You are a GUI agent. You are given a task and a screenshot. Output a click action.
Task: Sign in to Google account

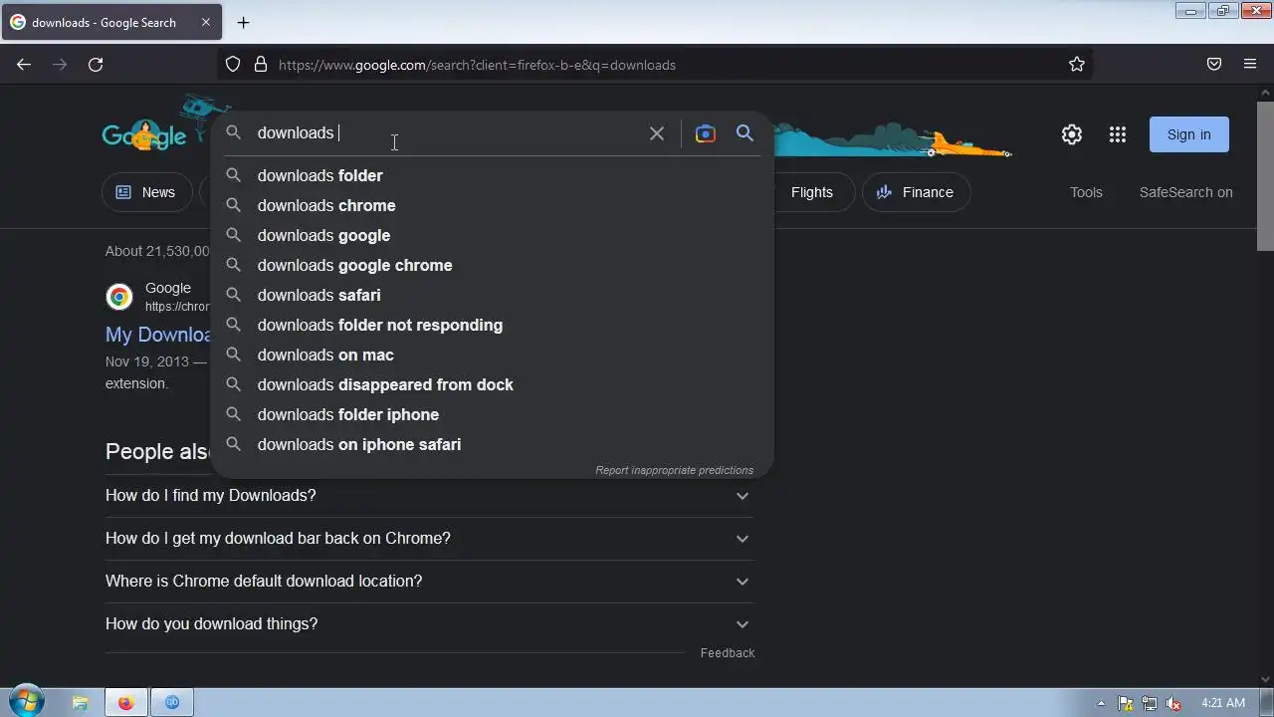(1189, 134)
